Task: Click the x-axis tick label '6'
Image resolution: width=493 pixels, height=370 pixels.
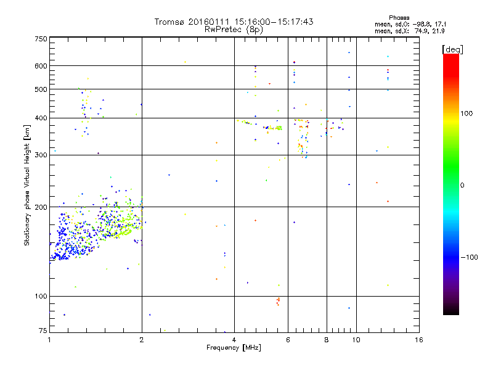Action: tap(288, 340)
